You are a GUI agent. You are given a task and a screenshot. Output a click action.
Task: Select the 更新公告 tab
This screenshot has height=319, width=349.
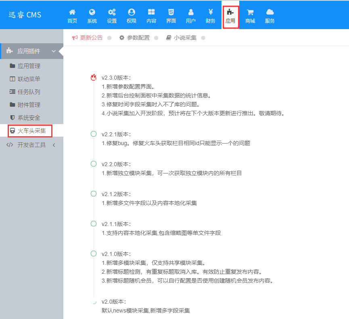click(x=88, y=38)
